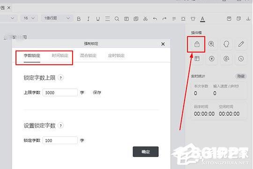This screenshot has height=169, width=253.
Task: Click the three-lines paragraph alignment icon
Action: click(107, 19)
